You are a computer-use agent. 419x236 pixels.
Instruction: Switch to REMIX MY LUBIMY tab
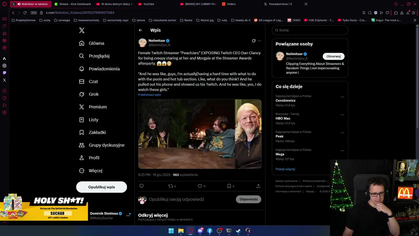coord(198,4)
